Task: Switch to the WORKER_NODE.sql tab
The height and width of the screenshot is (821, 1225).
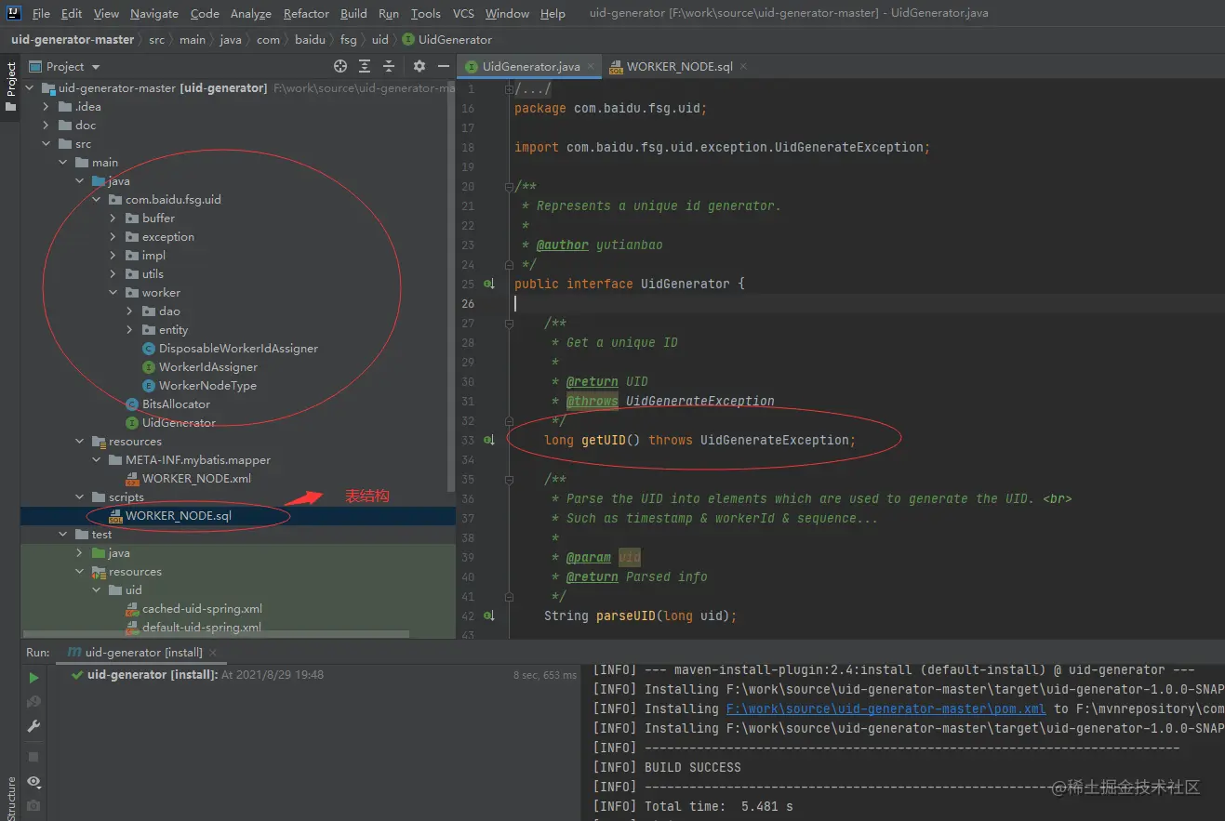Action: coord(680,67)
